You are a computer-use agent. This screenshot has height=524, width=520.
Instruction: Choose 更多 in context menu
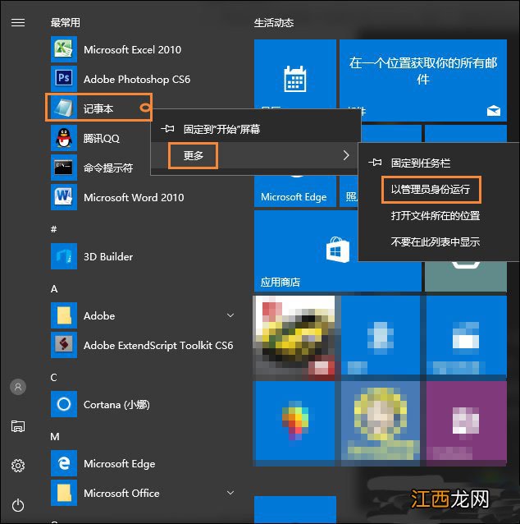click(x=194, y=155)
